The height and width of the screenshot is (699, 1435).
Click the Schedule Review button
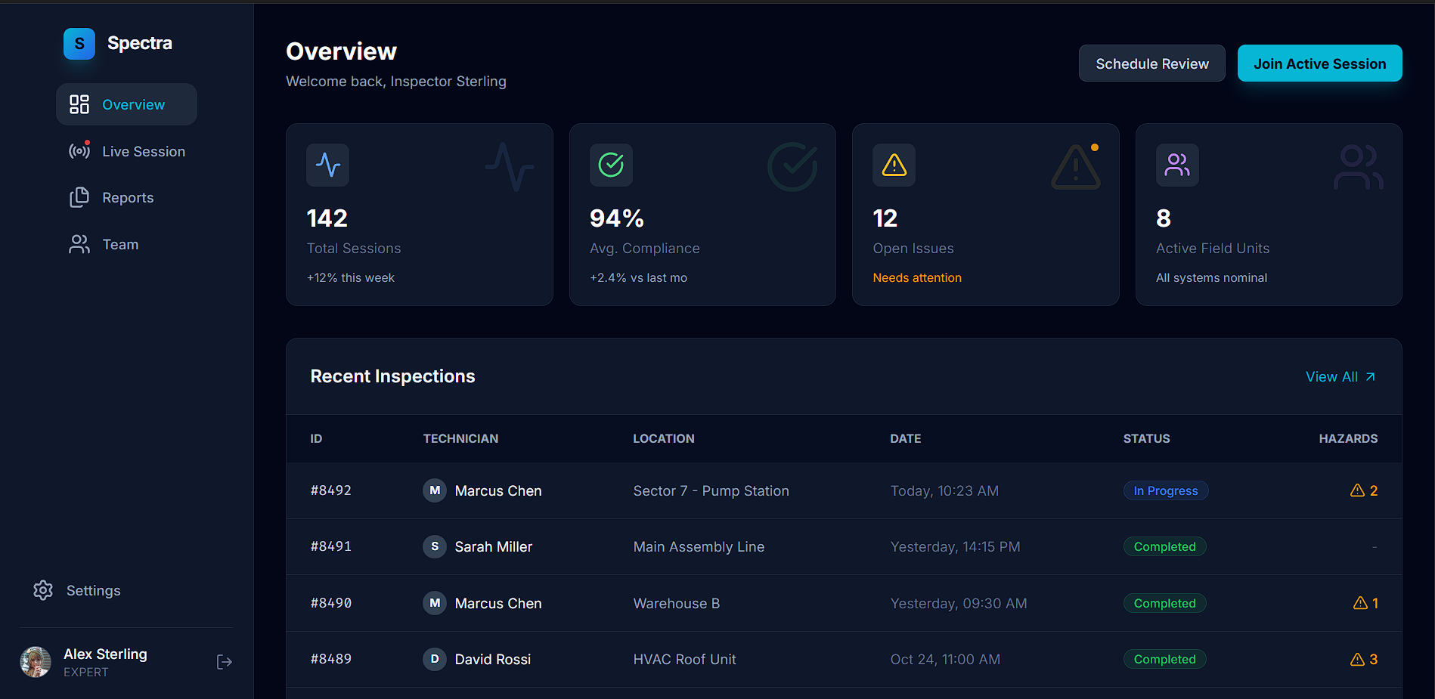pos(1152,63)
